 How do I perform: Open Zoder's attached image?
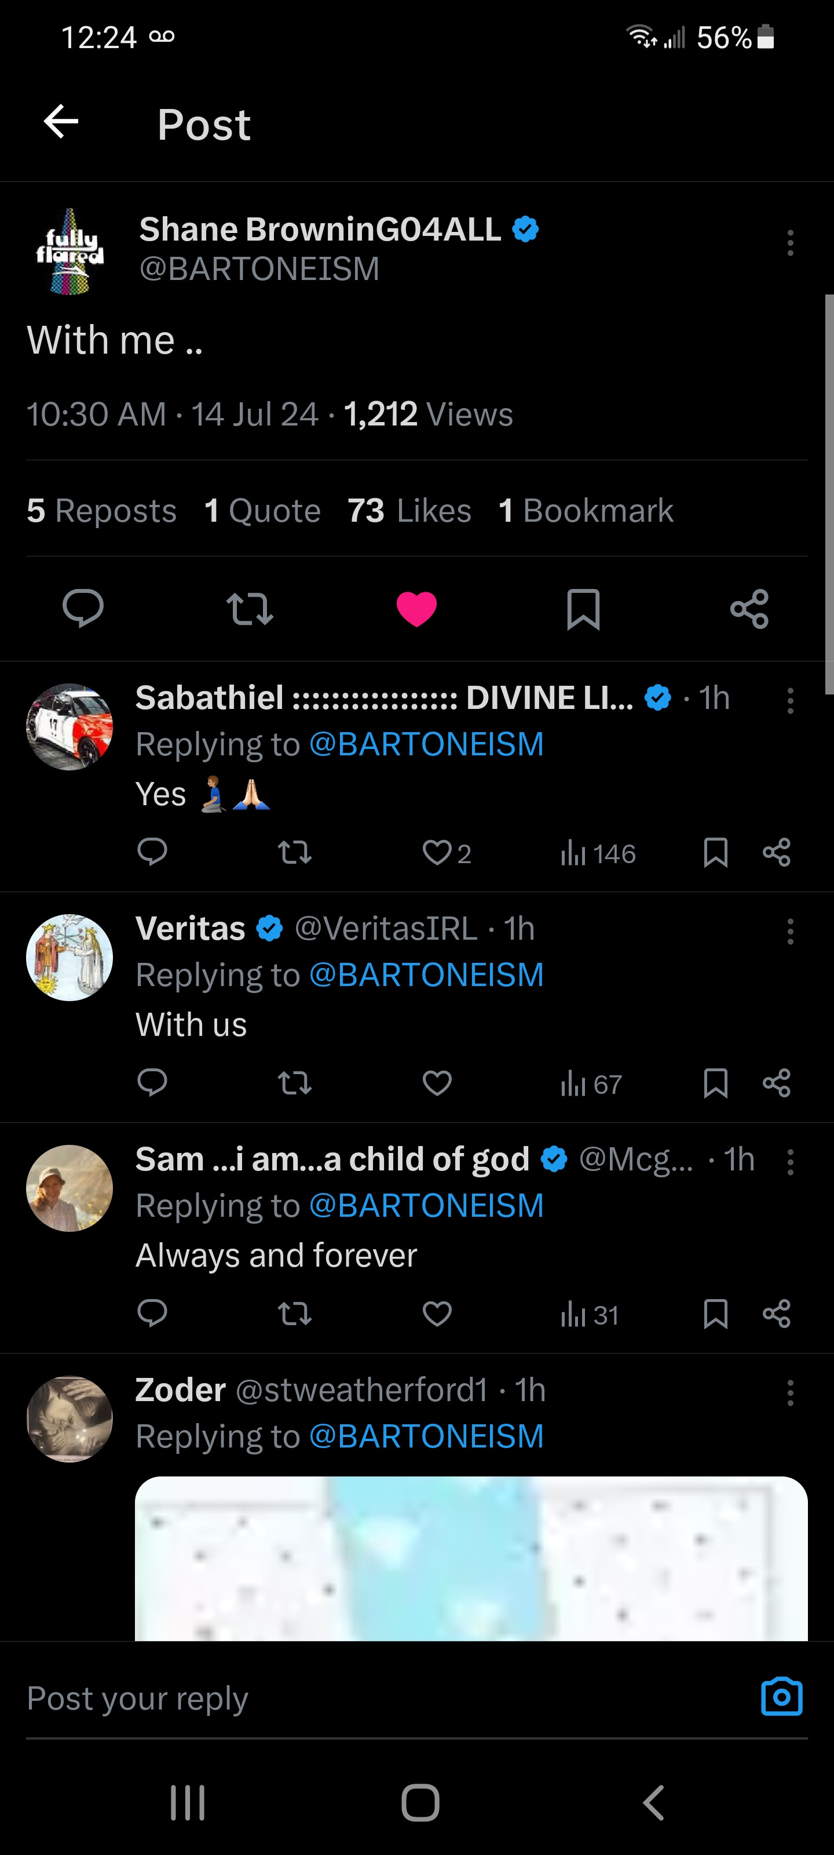[471, 1558]
